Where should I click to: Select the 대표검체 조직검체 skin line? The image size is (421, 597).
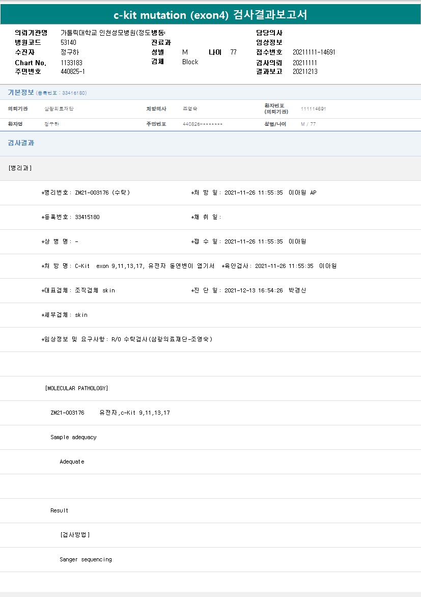pyautogui.click(x=78, y=290)
